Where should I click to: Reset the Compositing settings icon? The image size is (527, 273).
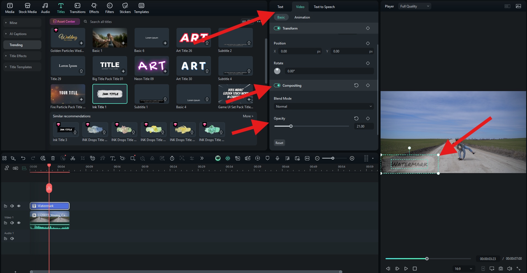(x=356, y=85)
